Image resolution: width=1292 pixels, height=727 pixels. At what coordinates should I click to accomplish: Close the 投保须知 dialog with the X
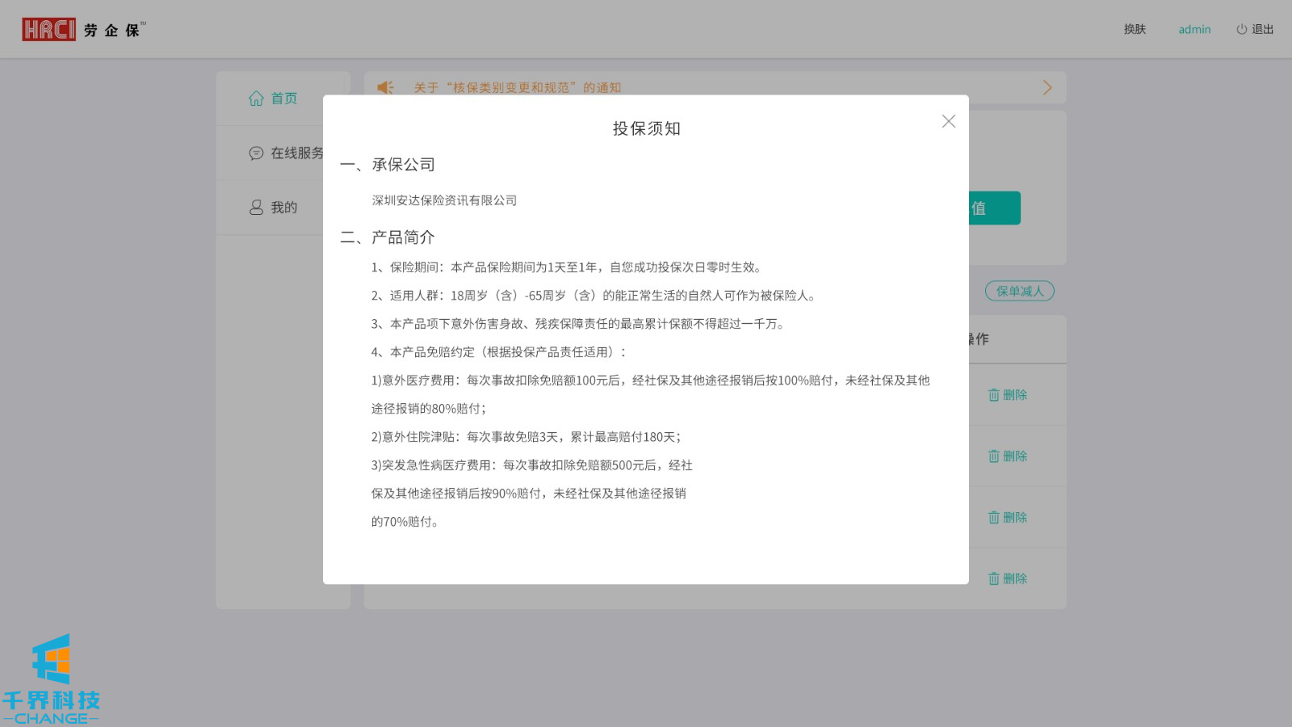948,121
